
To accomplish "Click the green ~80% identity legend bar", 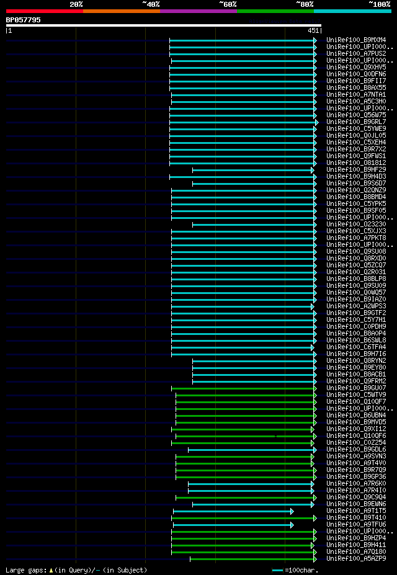I will [x=275, y=11].
